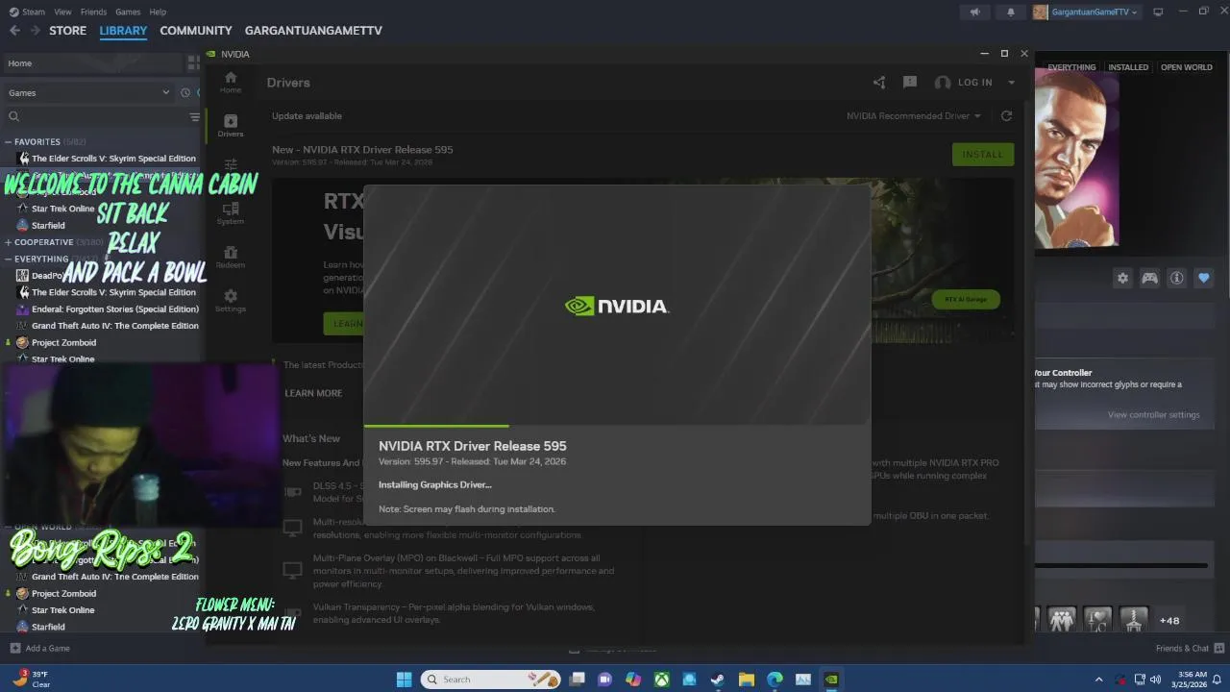Switch to the LIBRARY tab
1230x692 pixels.
[123, 31]
